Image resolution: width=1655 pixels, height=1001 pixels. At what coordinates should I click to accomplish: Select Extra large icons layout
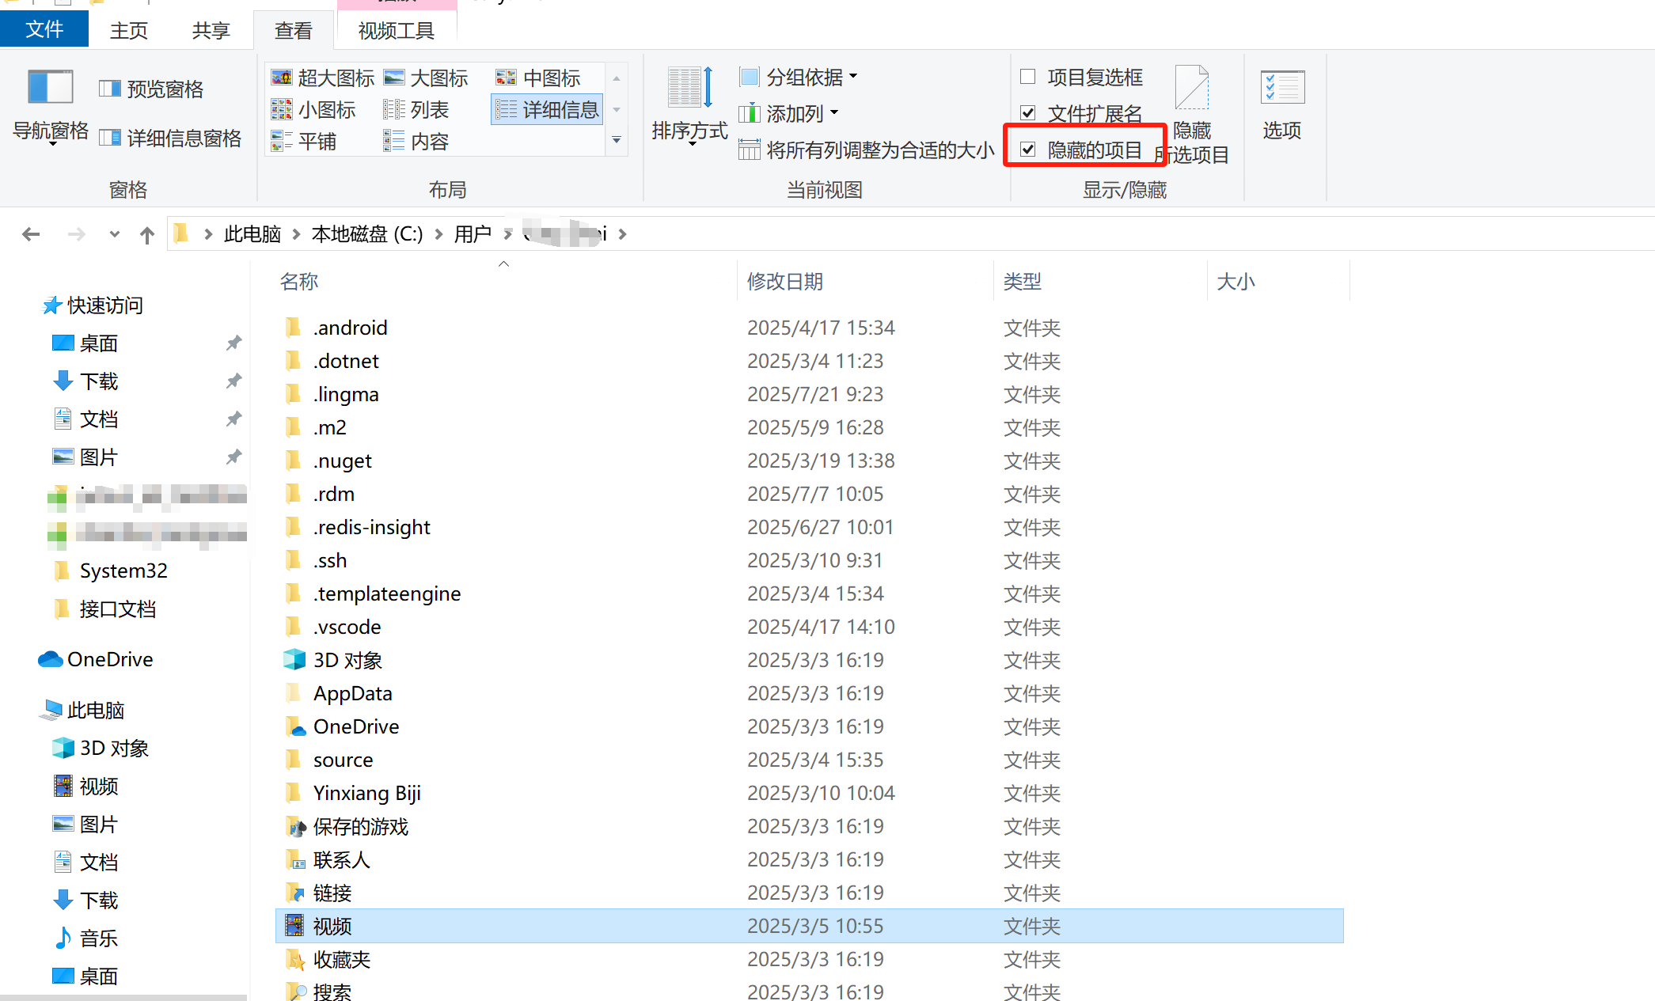pos(323,78)
